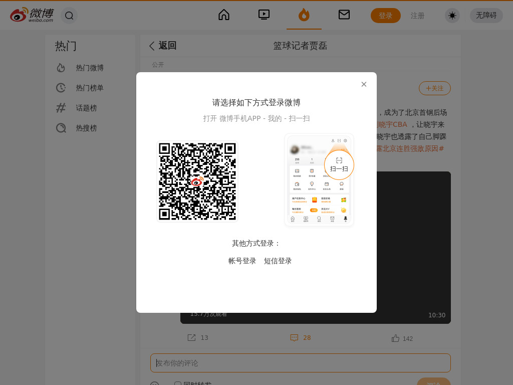Click the login QR code
The image size is (513, 385).
point(197,181)
